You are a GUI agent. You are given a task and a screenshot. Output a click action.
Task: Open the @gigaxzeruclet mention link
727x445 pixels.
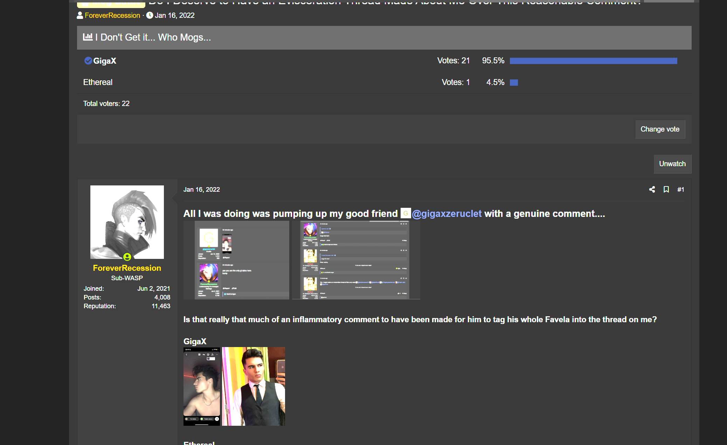(446, 213)
